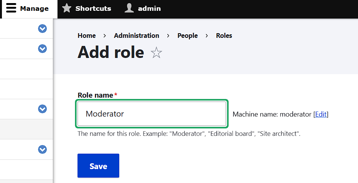Expand the topmost sidebar chevron arrow

[42, 29]
